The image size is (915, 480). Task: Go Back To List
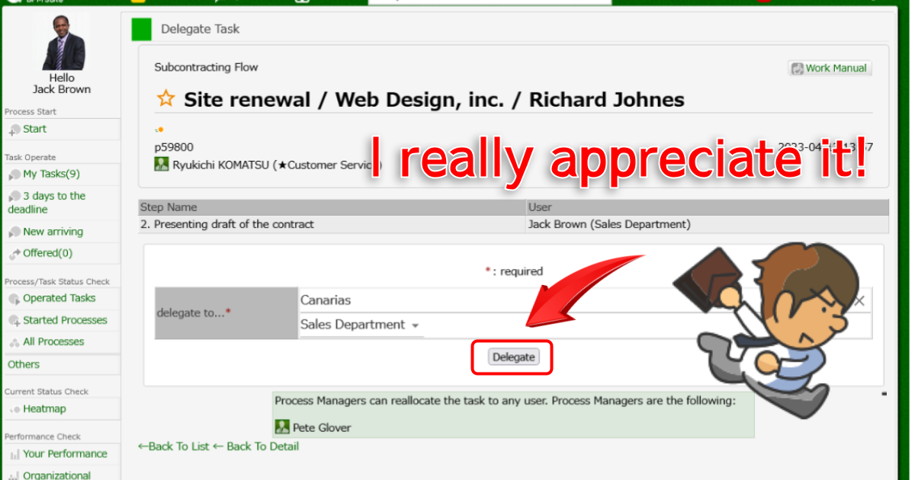(x=173, y=446)
